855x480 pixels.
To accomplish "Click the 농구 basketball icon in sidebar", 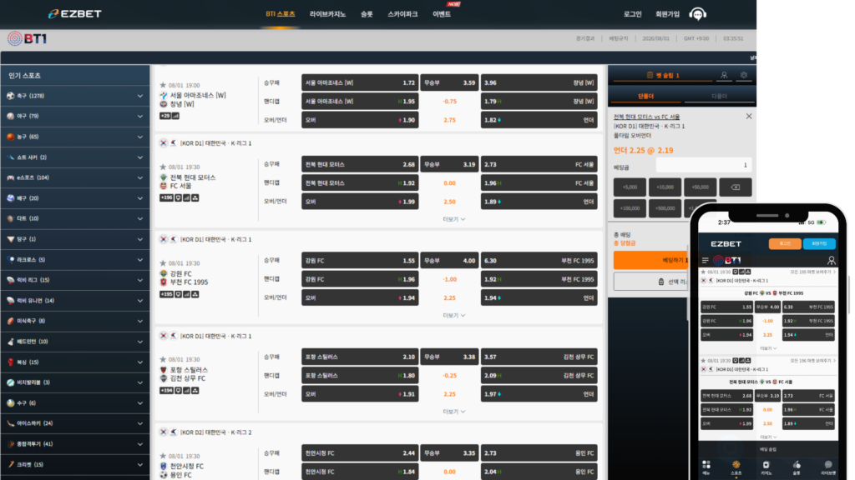I will pos(10,137).
